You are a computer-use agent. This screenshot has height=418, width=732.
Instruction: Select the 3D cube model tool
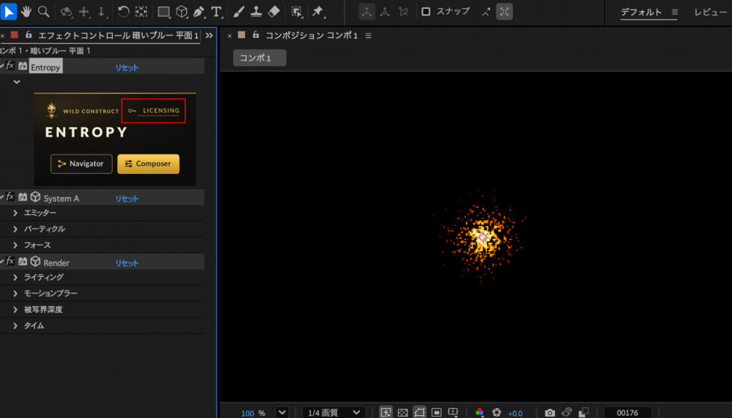[182, 12]
